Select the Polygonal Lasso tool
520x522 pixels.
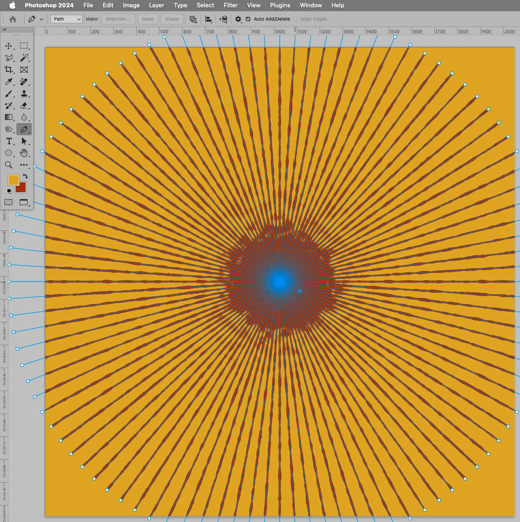pyautogui.click(x=9, y=58)
